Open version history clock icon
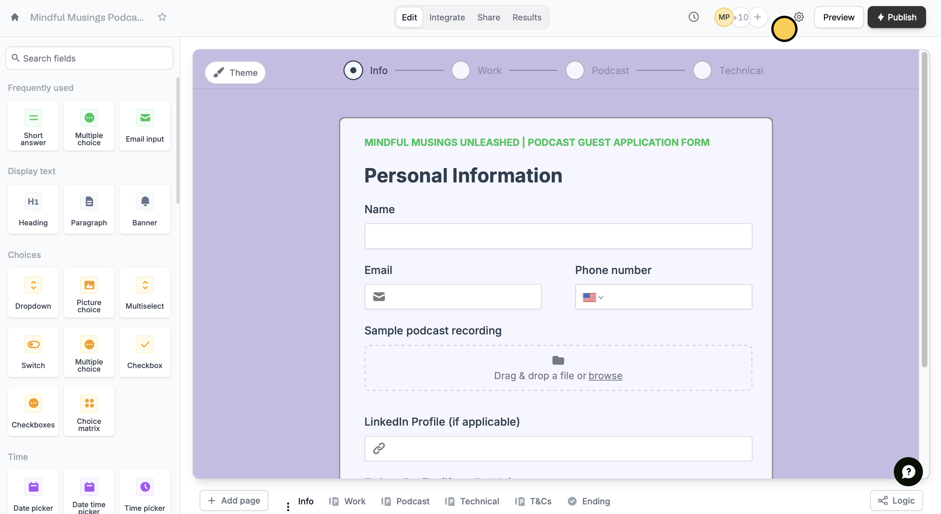 [693, 17]
